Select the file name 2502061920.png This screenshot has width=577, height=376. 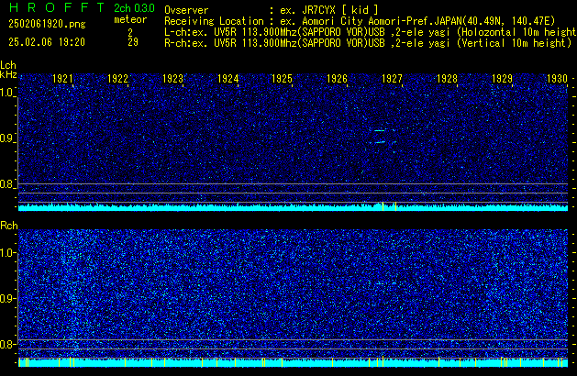tap(47, 24)
